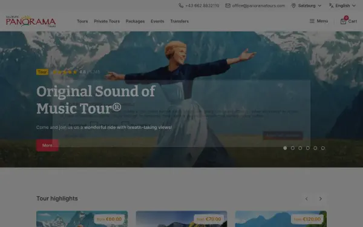Image resolution: width=363 pixels, height=227 pixels.
Task: Call the +43 662 8832110 phone link
Action: click(202, 5)
